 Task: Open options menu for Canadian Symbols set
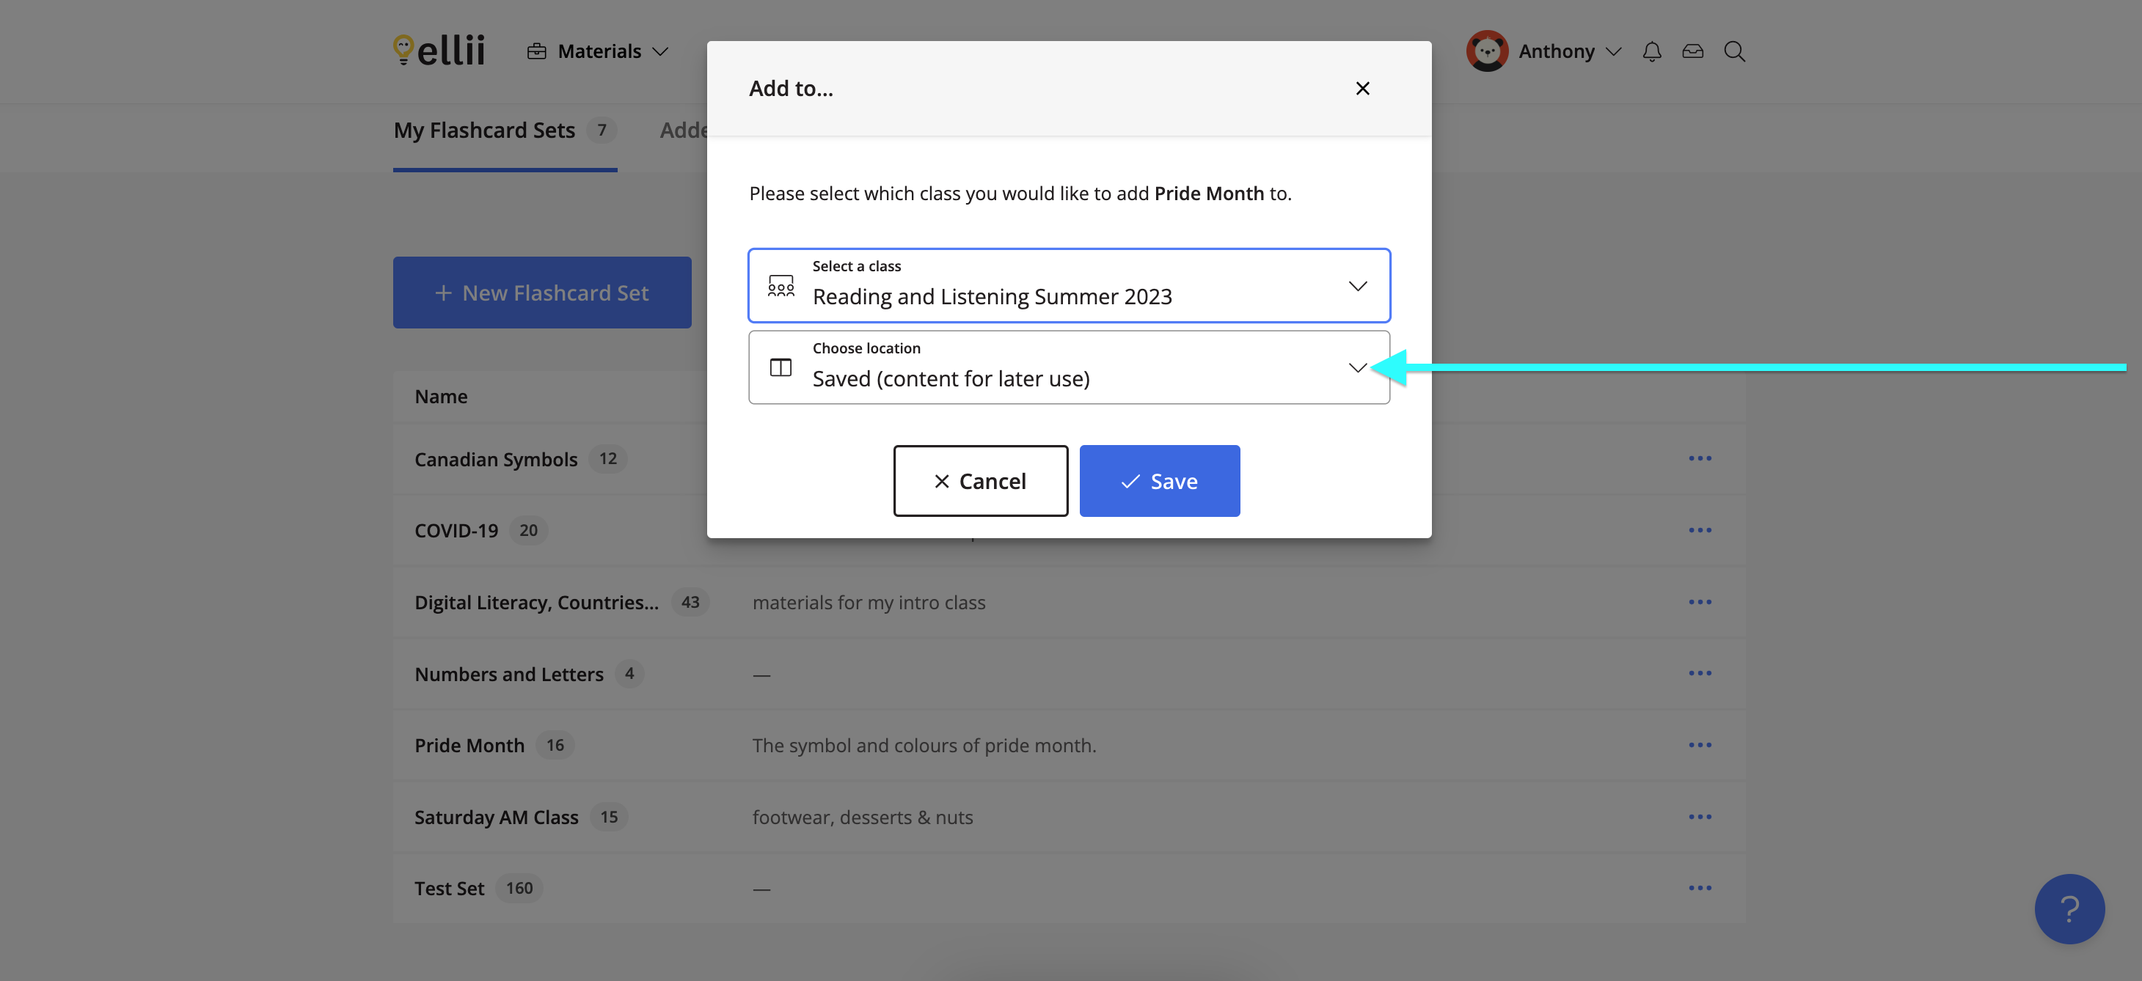click(x=1700, y=458)
